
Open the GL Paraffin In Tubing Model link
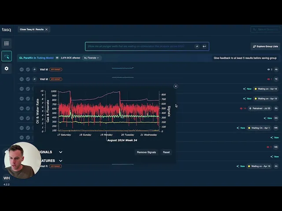[x=36, y=58]
